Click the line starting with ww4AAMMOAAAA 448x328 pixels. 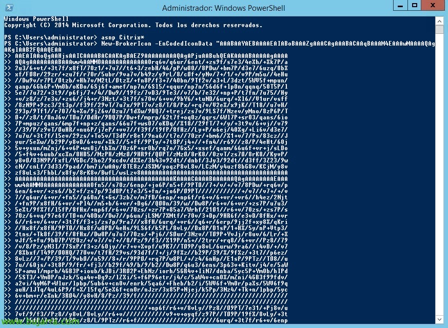151,185
